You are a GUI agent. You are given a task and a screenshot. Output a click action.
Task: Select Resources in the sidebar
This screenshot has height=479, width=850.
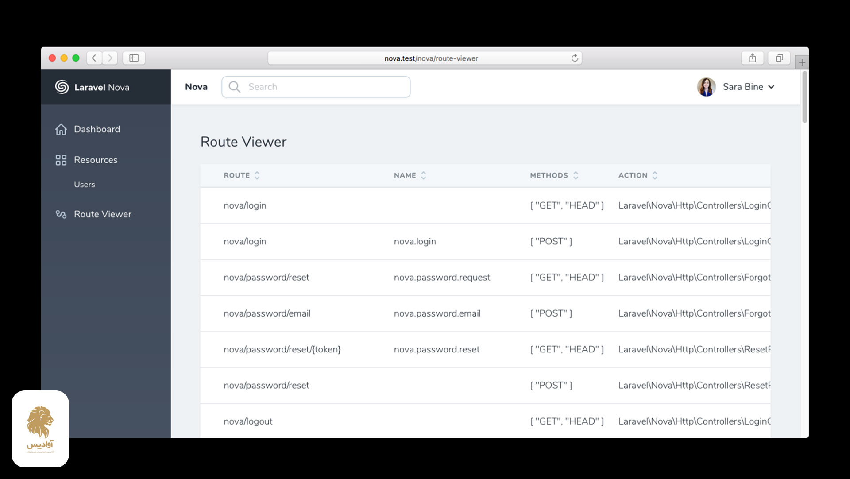pos(96,160)
